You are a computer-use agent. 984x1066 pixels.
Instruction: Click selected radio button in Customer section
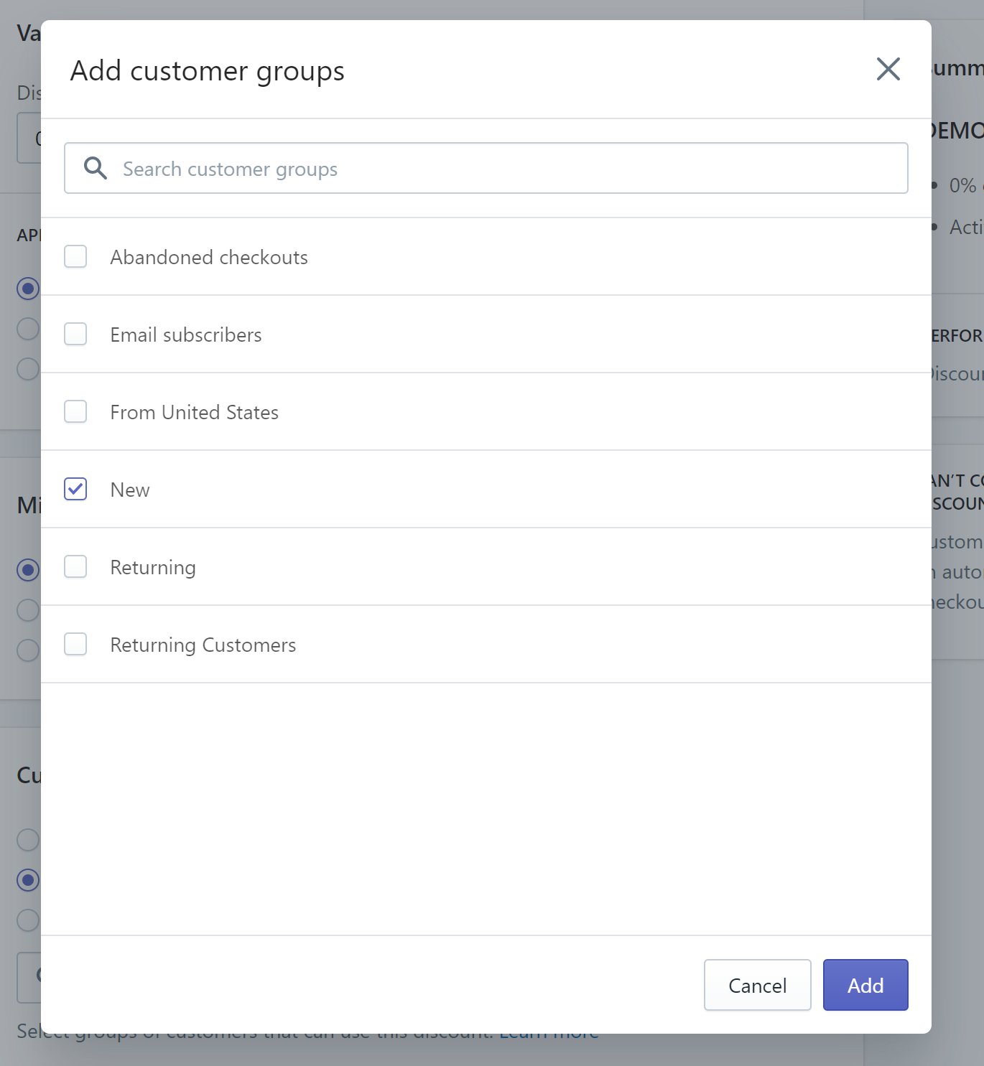[28, 879]
